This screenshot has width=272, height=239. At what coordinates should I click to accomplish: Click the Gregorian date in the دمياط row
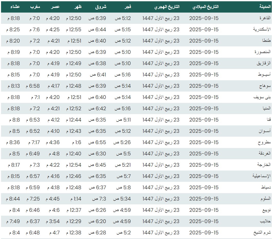(204, 187)
